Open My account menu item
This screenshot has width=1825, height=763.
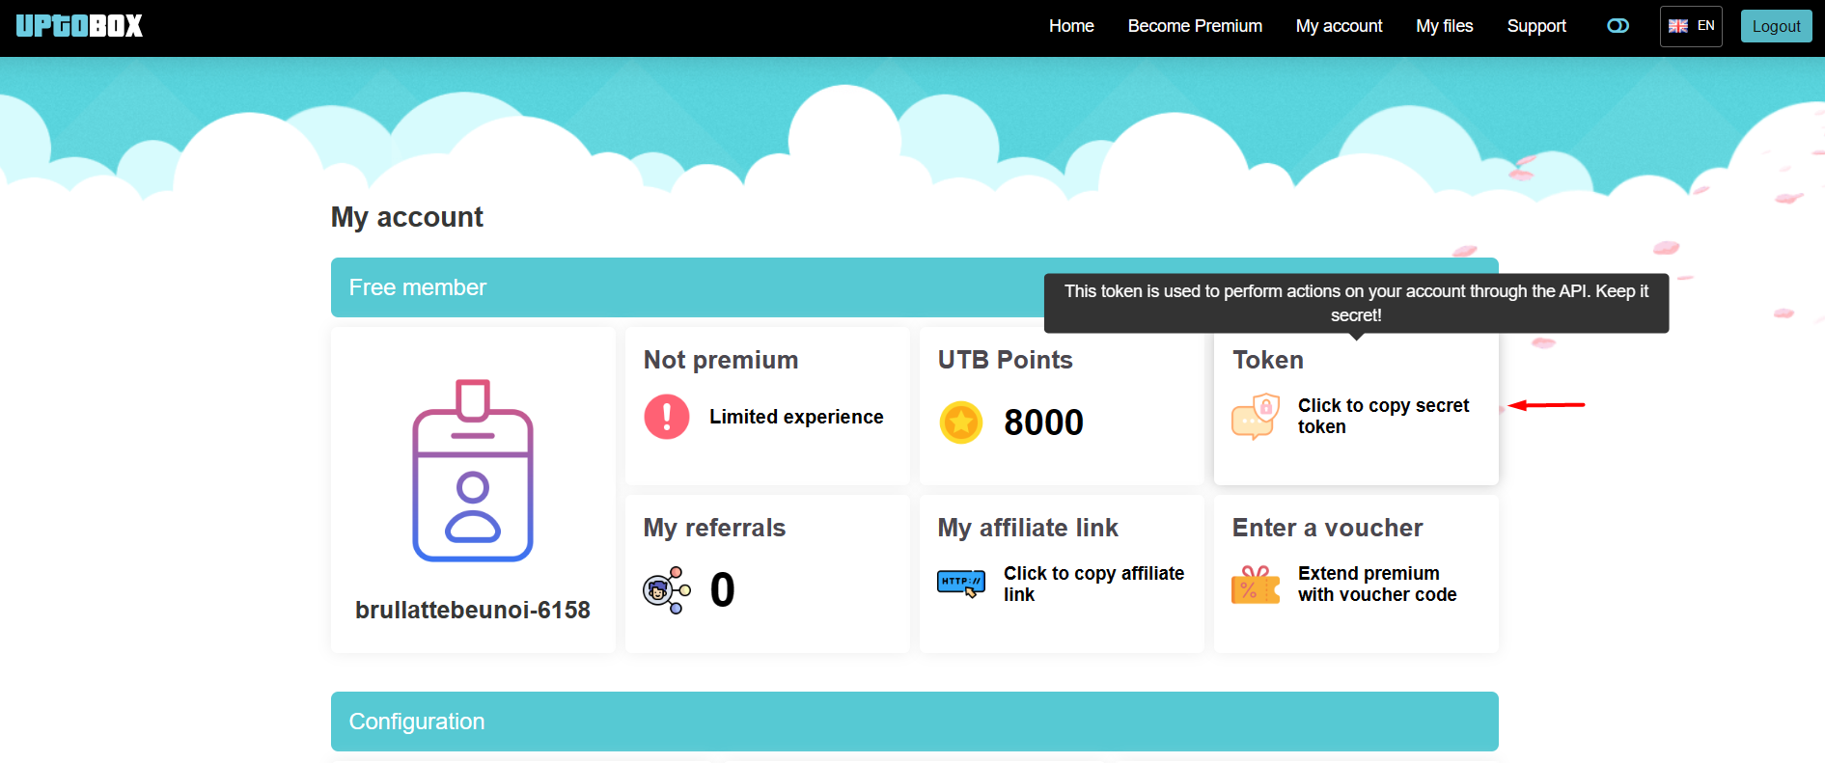[x=1339, y=26]
